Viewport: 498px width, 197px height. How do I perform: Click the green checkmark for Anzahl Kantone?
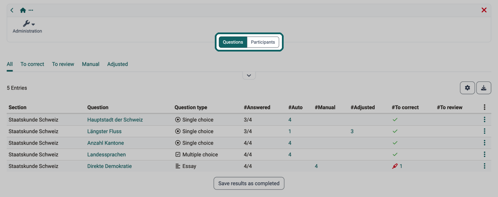point(395,143)
